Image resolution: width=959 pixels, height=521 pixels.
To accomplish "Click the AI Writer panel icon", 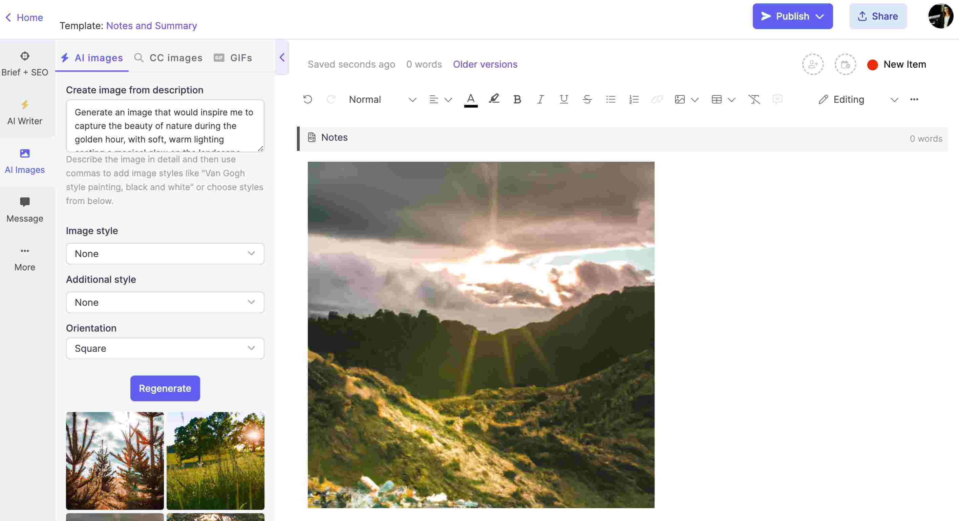I will (24, 113).
